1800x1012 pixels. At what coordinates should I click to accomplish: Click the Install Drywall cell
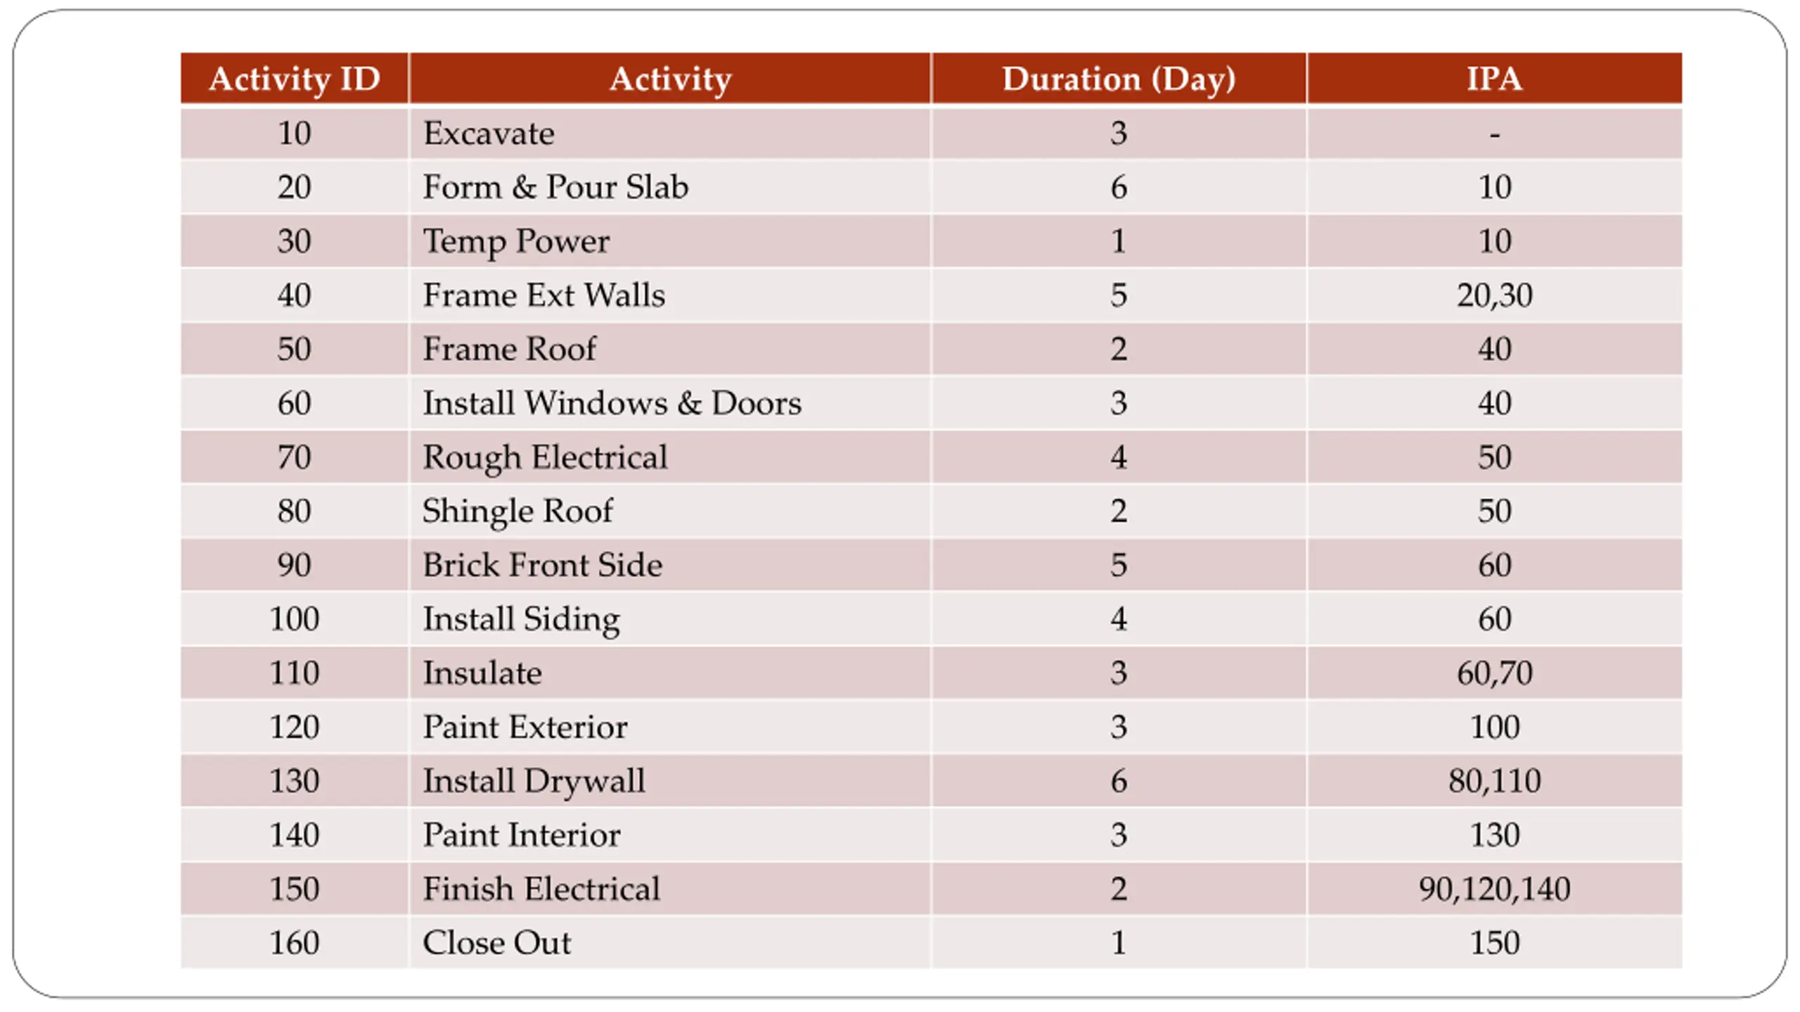click(670, 781)
